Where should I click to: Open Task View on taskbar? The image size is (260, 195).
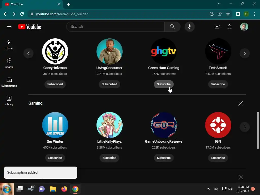(x=20, y=189)
